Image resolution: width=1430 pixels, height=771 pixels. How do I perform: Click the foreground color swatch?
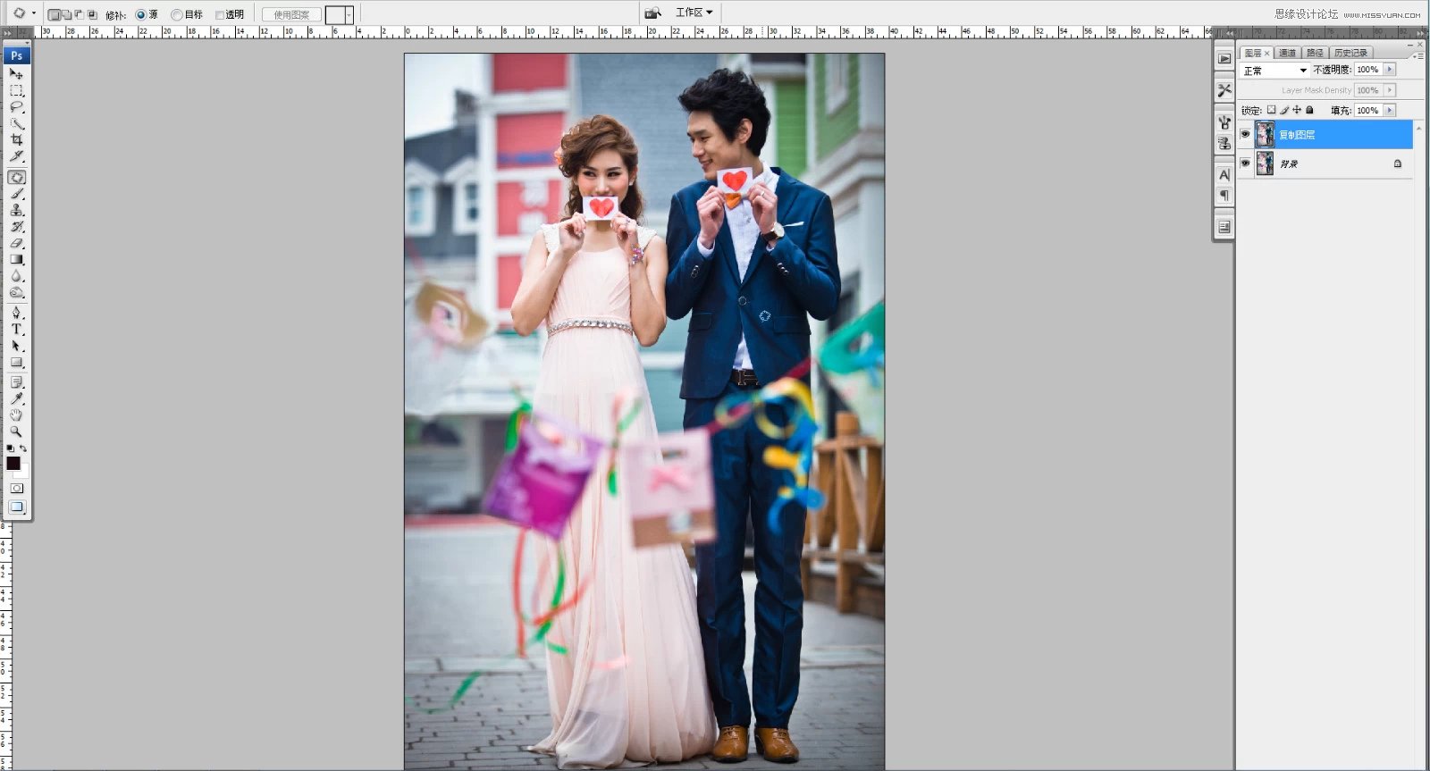pyautogui.click(x=13, y=463)
